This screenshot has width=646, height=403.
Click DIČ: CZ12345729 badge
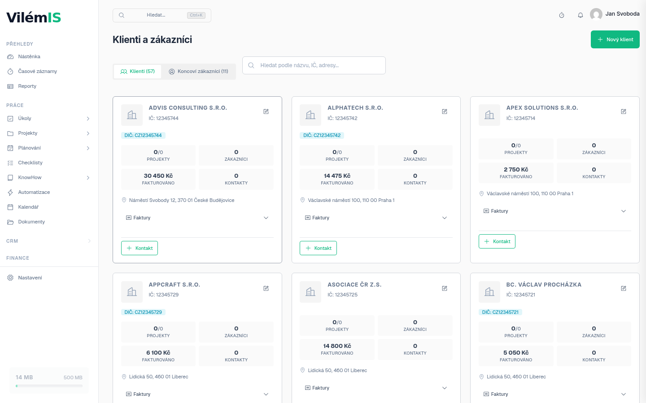[x=143, y=312]
